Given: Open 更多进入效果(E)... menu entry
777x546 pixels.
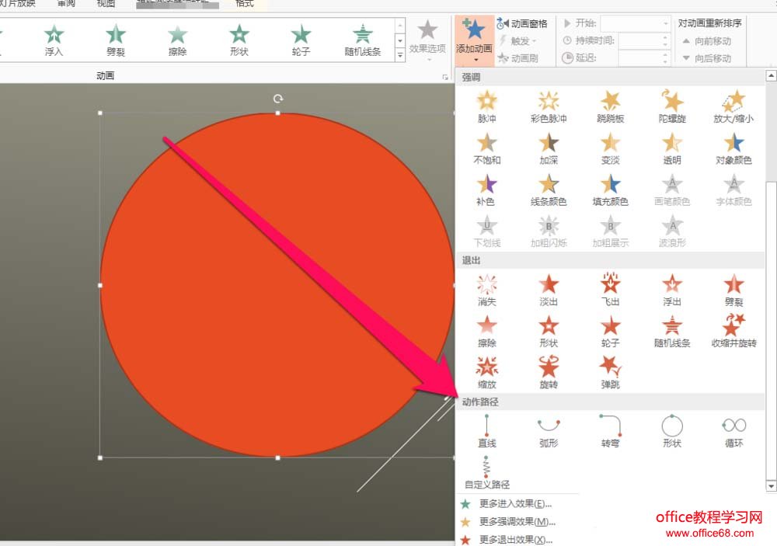Looking at the screenshot, I should (x=517, y=504).
